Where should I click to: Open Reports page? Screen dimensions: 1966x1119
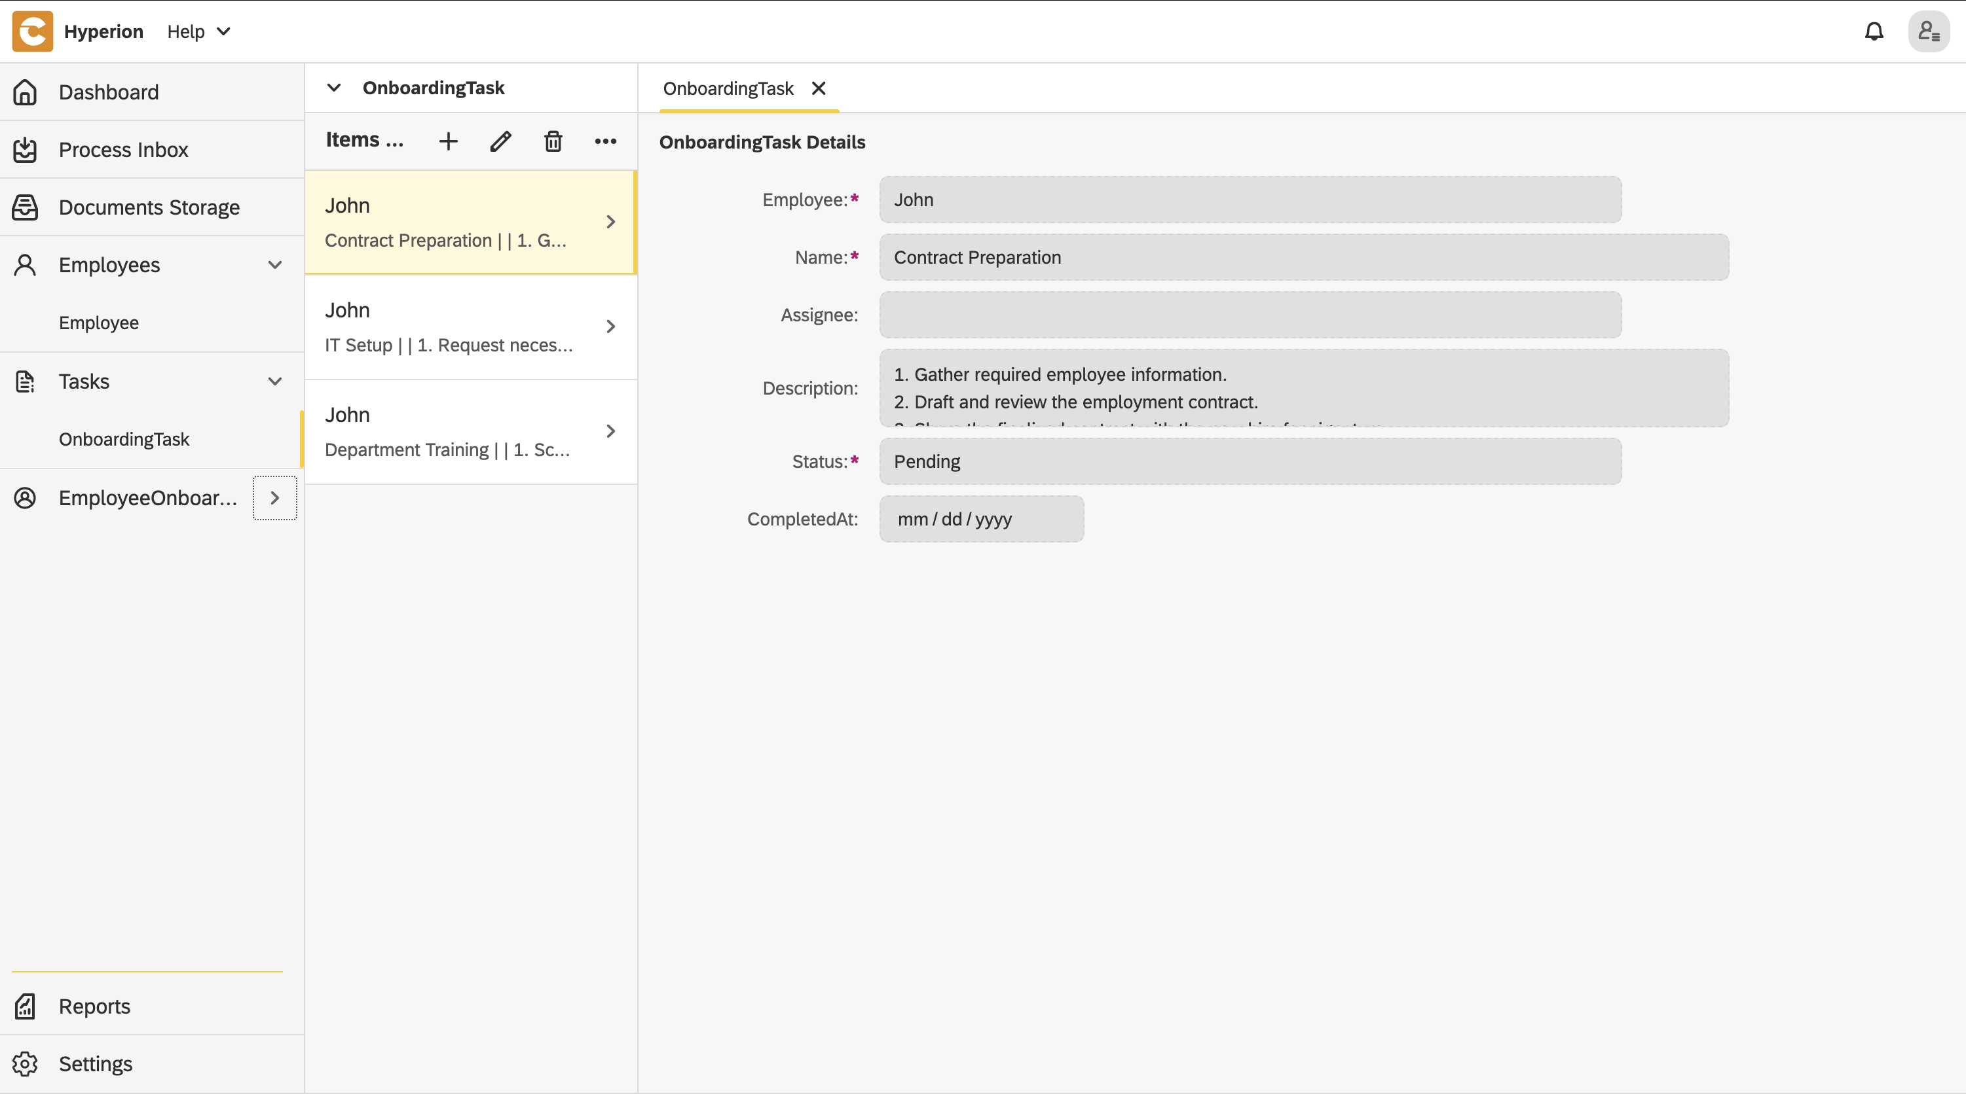tap(153, 1006)
